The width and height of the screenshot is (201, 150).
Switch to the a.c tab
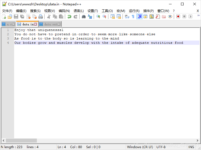tap(8, 24)
